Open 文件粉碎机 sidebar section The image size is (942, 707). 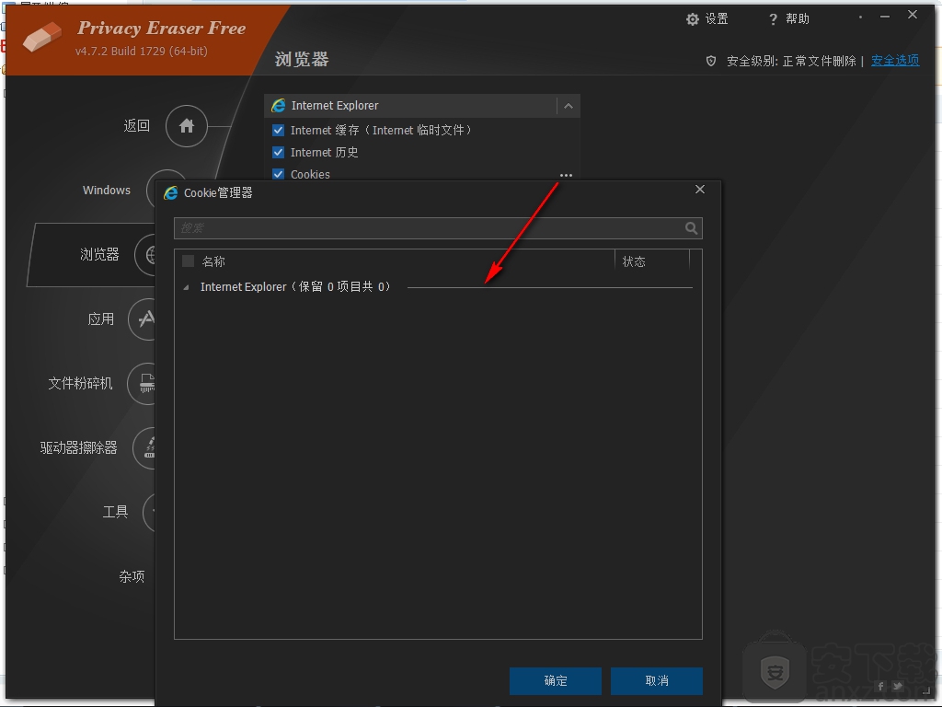81,383
